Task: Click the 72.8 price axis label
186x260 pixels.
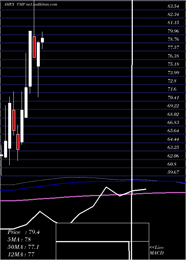Action: point(172,81)
